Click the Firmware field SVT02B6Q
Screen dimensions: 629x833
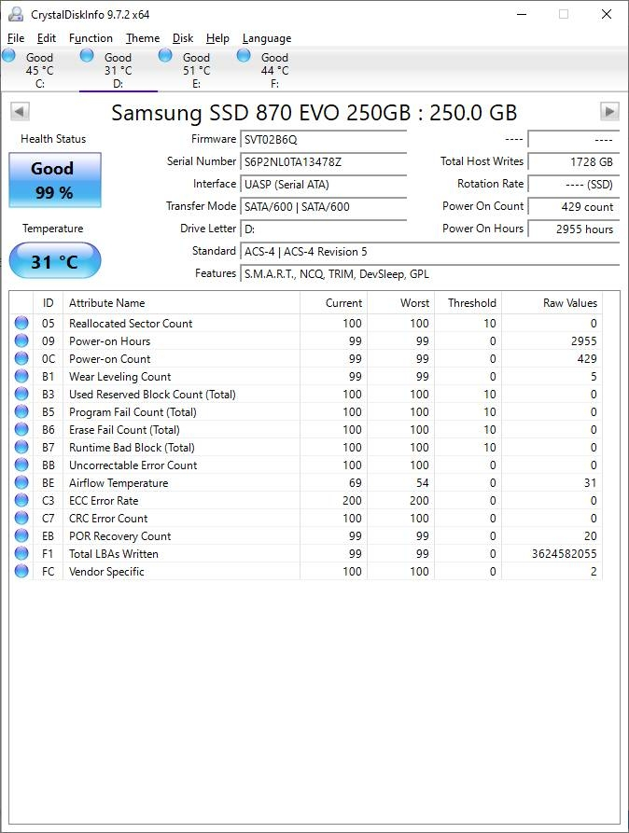[x=323, y=140]
